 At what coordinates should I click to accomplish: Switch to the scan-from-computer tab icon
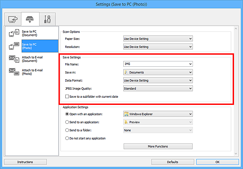(x=13, y=19)
